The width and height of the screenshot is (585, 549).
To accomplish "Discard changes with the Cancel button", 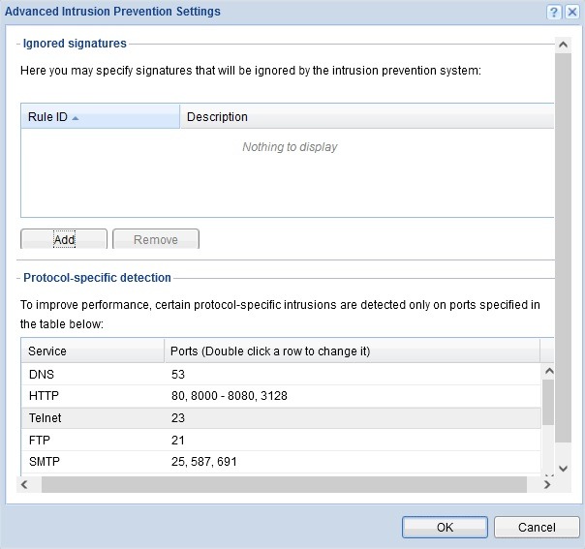I will point(537,528).
